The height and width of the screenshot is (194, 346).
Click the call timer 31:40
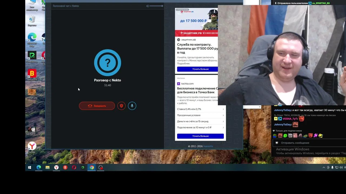[108, 85]
